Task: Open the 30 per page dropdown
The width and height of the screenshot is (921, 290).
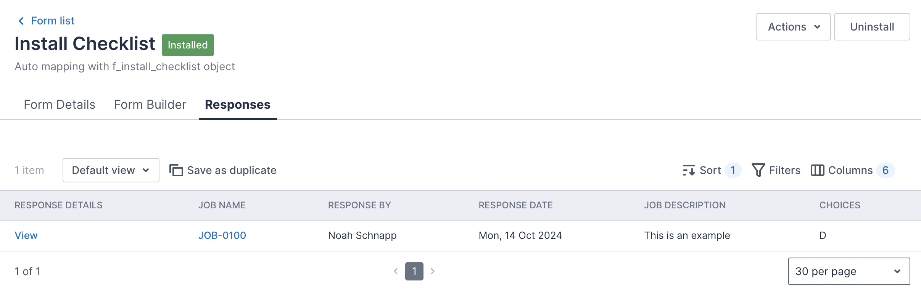Action: [849, 271]
